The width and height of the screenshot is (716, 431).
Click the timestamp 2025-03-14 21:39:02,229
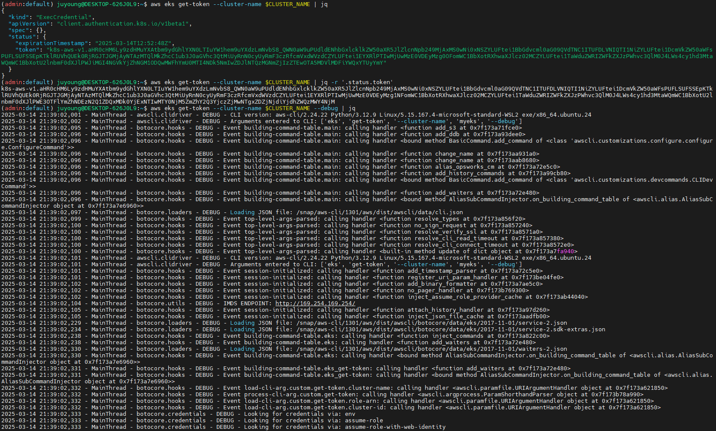41,323
